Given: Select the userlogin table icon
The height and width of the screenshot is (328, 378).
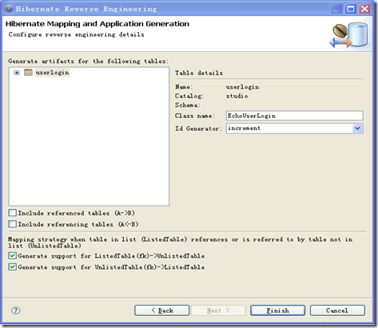Looking at the screenshot, I should tap(28, 73).
